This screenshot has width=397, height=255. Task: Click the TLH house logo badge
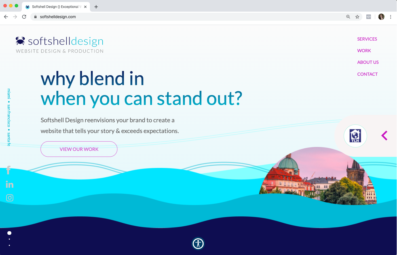point(355,136)
